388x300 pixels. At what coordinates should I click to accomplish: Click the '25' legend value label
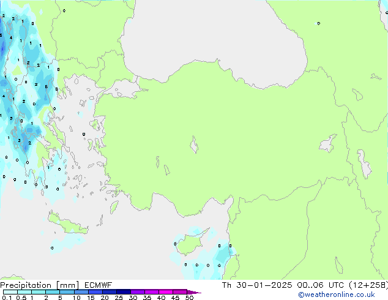click(x=119, y=298)
